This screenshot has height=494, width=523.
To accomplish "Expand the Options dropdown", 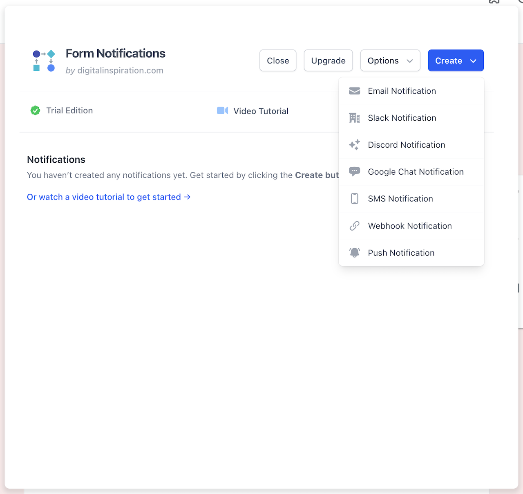I will point(390,61).
